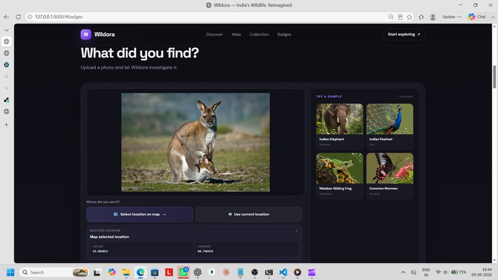
Task: Click the Latitude field showing 19.605852
Action: [141, 249]
